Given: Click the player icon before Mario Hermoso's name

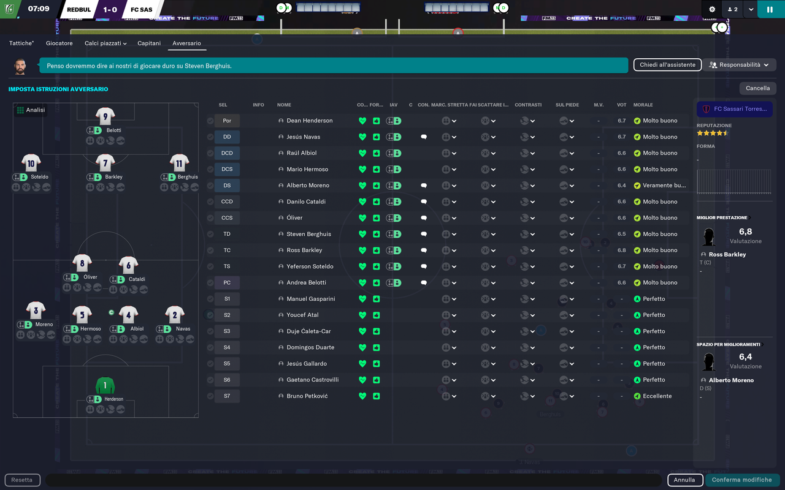Looking at the screenshot, I should click(281, 170).
